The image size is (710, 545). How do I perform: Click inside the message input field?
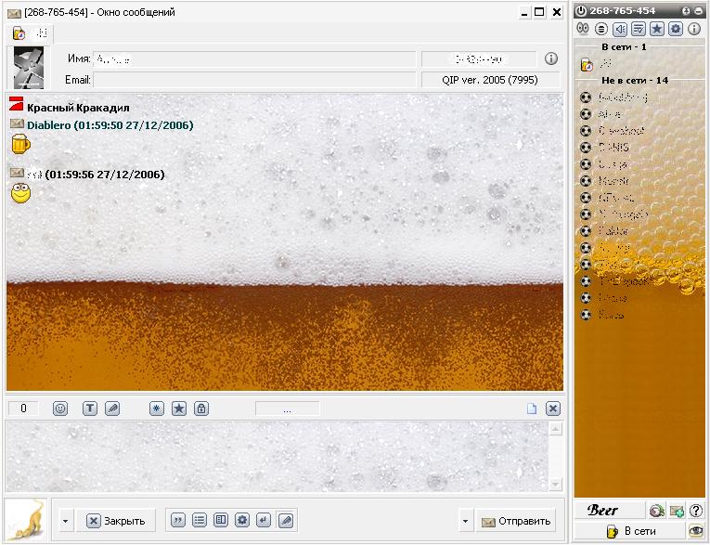pyautogui.click(x=277, y=456)
